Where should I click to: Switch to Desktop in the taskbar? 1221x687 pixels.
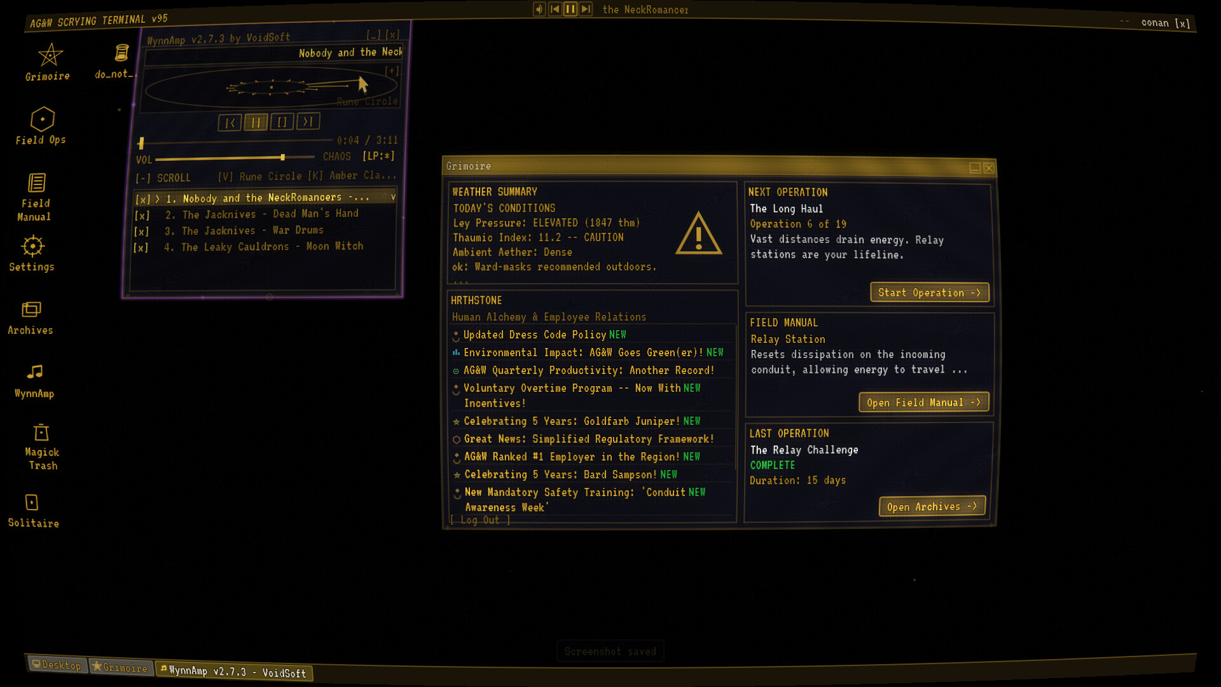point(57,665)
